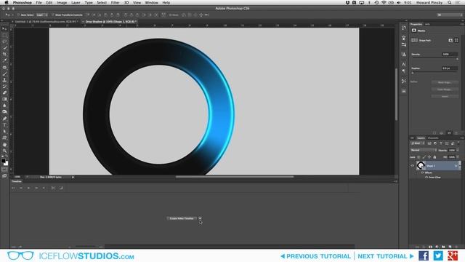The image size is (465, 262).
Task: Select the Hand tool
Action: click(4, 145)
